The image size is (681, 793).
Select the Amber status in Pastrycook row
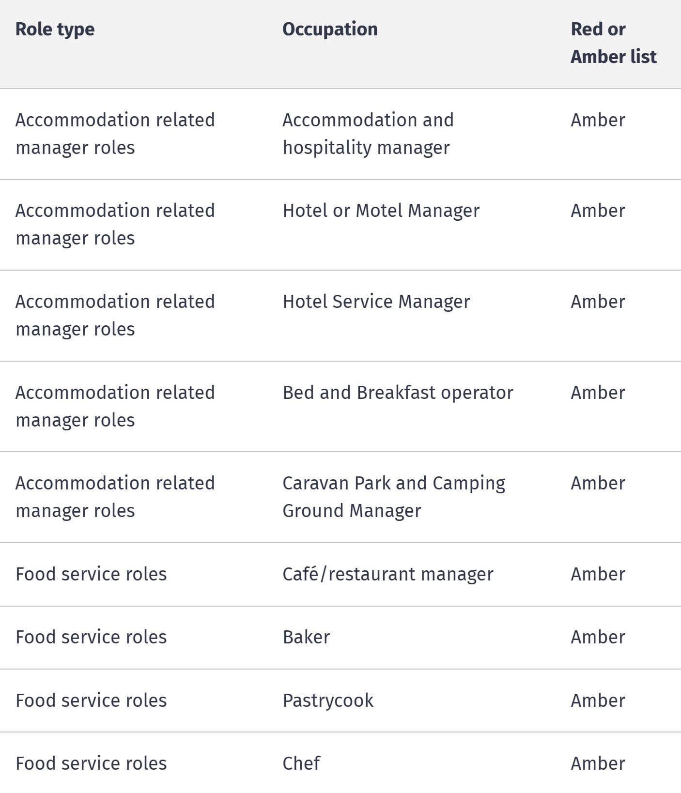click(598, 701)
